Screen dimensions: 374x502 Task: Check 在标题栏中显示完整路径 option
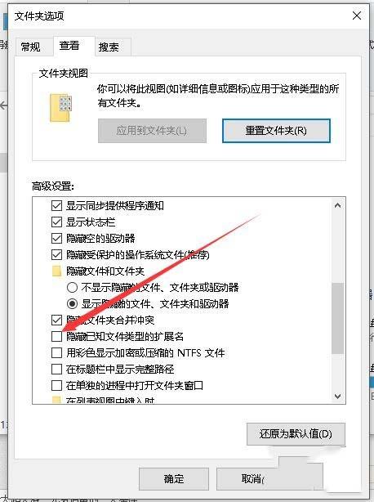click(x=56, y=369)
